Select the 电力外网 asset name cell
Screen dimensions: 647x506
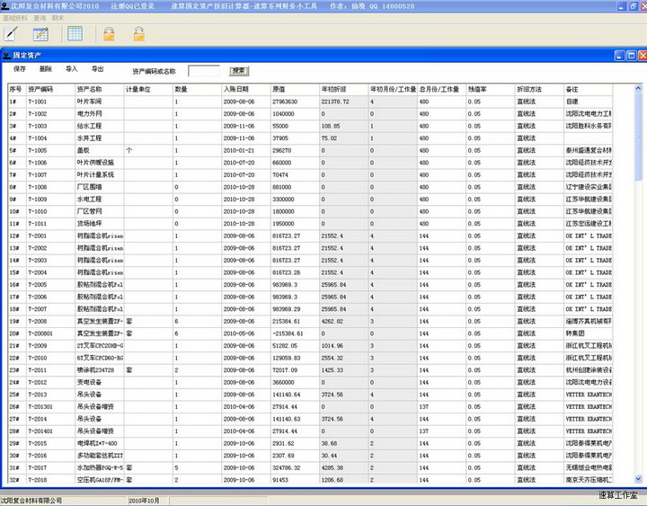click(x=99, y=113)
